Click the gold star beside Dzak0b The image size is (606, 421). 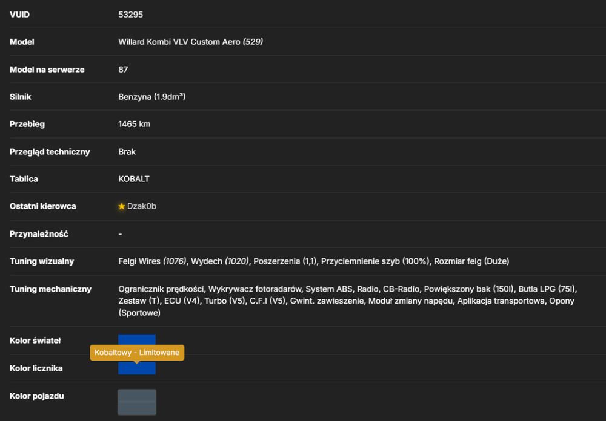point(122,206)
